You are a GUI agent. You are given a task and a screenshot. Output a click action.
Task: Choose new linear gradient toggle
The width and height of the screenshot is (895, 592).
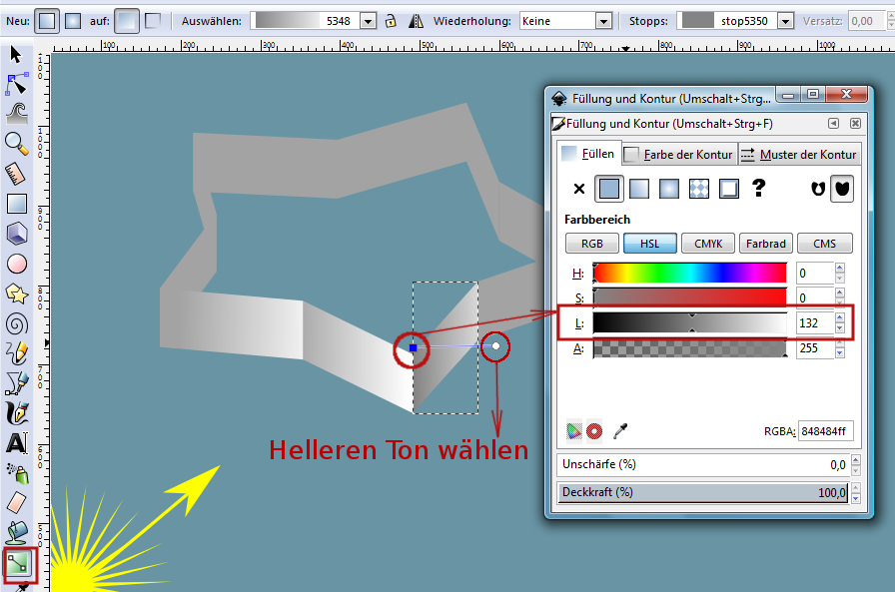(47, 21)
